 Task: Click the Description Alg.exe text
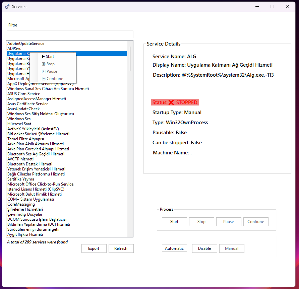(213, 75)
